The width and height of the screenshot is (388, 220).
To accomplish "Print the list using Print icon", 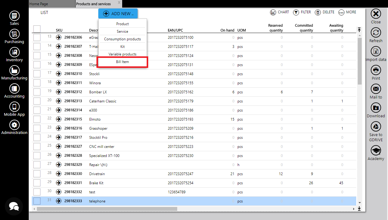I will pos(376,70).
